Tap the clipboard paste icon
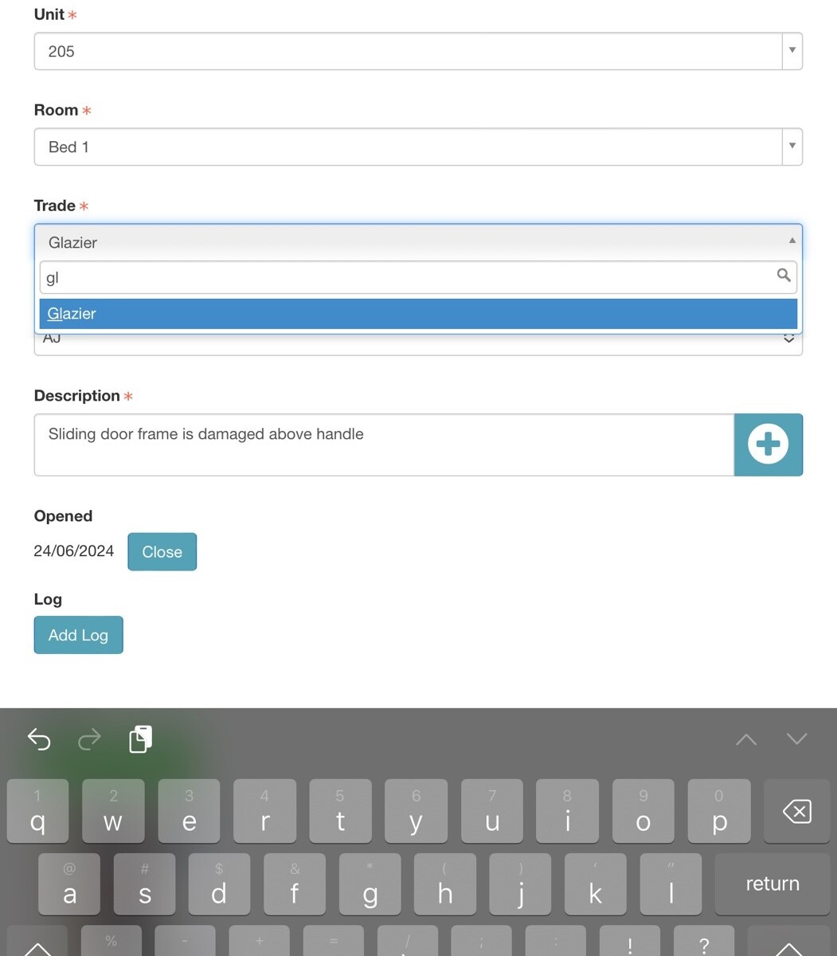The height and width of the screenshot is (956, 837). pos(140,739)
